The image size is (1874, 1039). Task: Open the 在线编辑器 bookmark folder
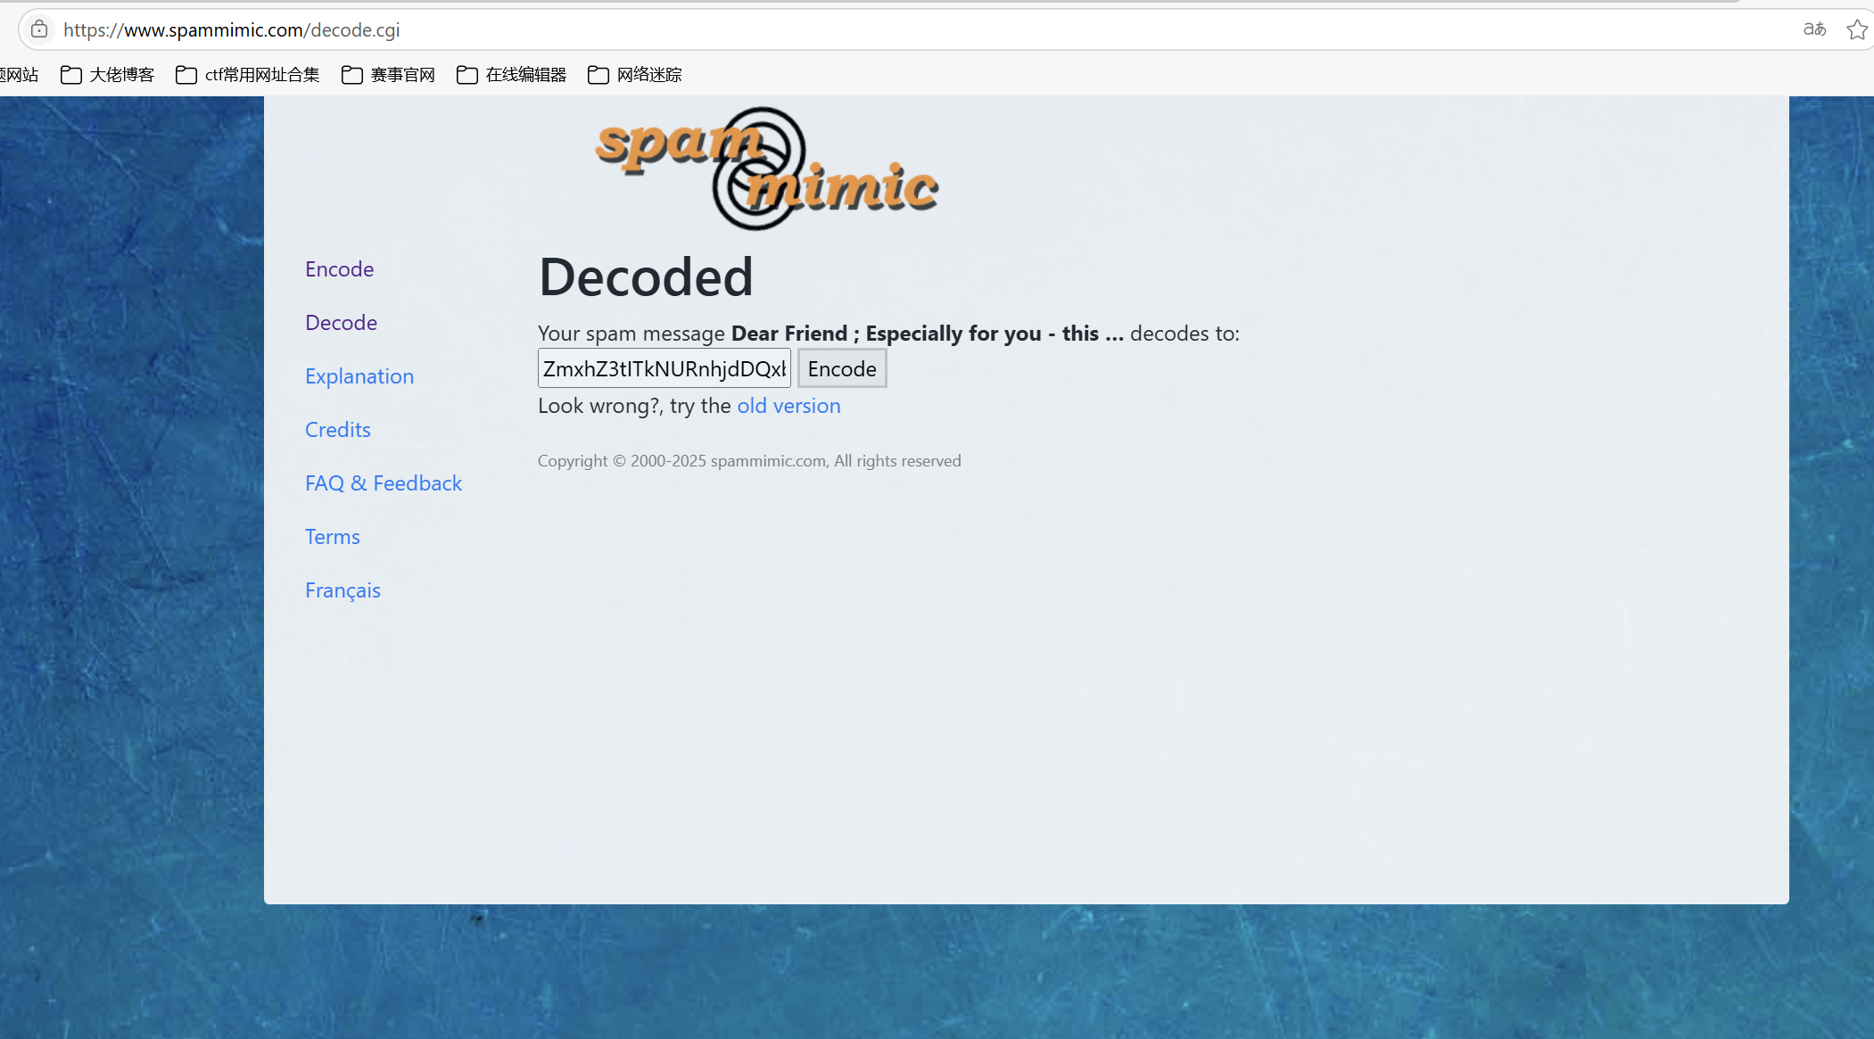511,75
